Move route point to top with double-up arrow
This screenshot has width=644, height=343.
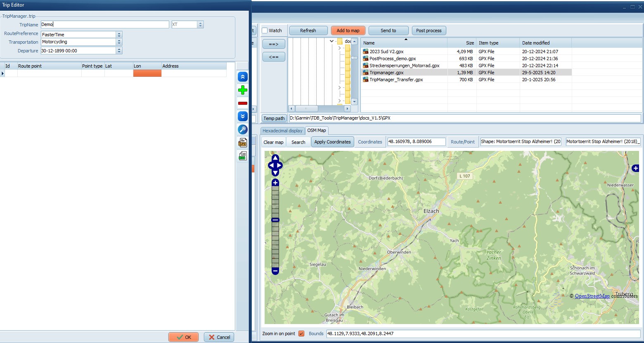(243, 77)
